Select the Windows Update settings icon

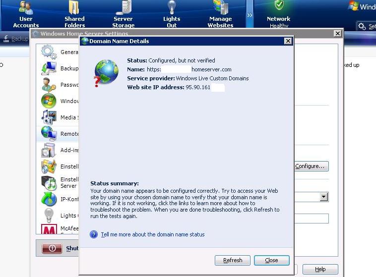[x=49, y=101]
